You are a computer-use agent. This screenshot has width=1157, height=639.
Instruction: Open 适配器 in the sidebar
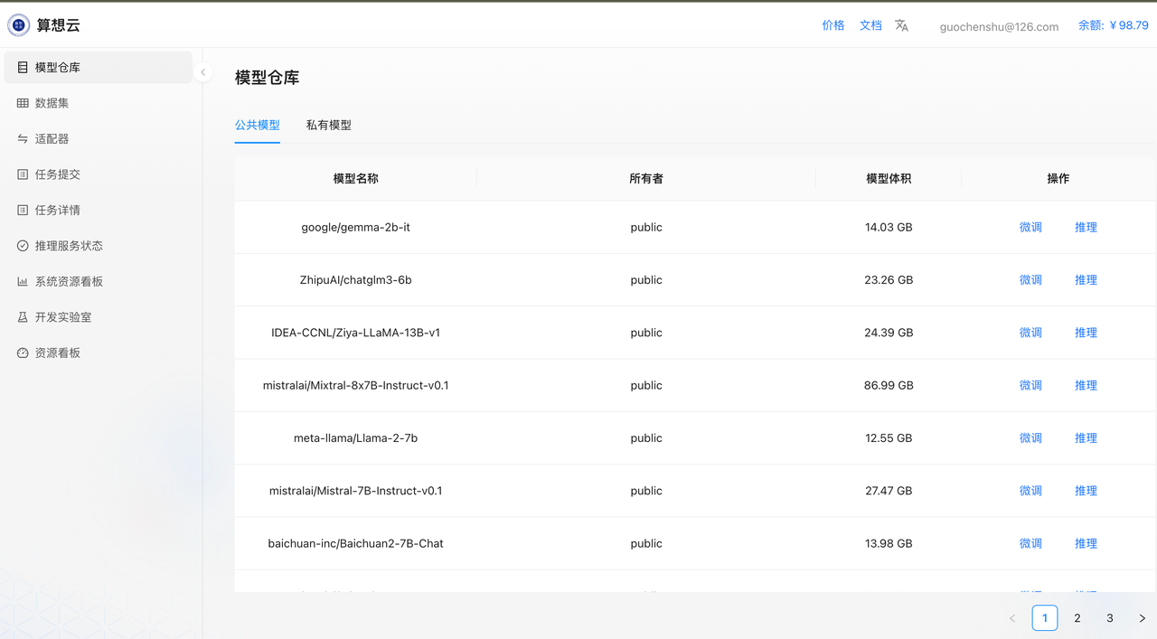(x=99, y=139)
